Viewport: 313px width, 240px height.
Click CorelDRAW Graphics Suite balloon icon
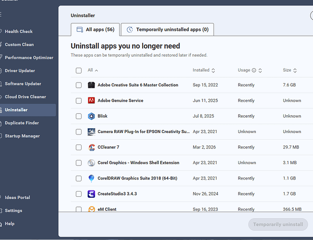(x=91, y=178)
